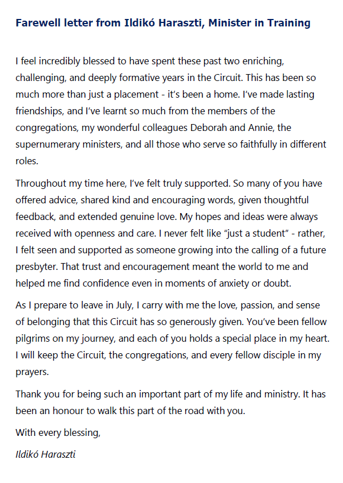
Task: Click the word 'friendships' in first paragraph
Action: click(40, 111)
